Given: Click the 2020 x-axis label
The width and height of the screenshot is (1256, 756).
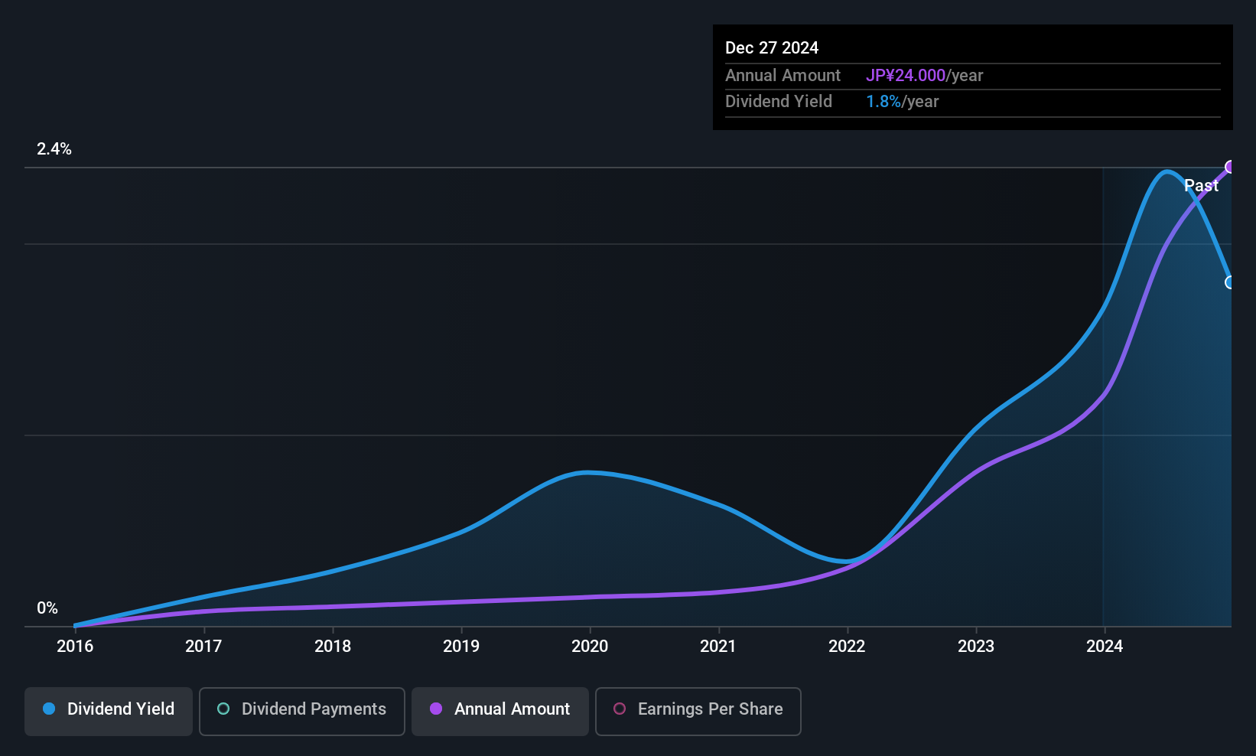Looking at the screenshot, I should (590, 647).
